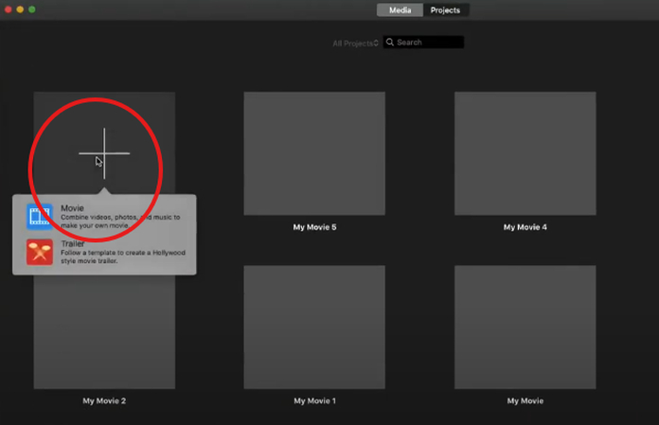
Task: Focus the Search projects field
Action: pos(423,42)
